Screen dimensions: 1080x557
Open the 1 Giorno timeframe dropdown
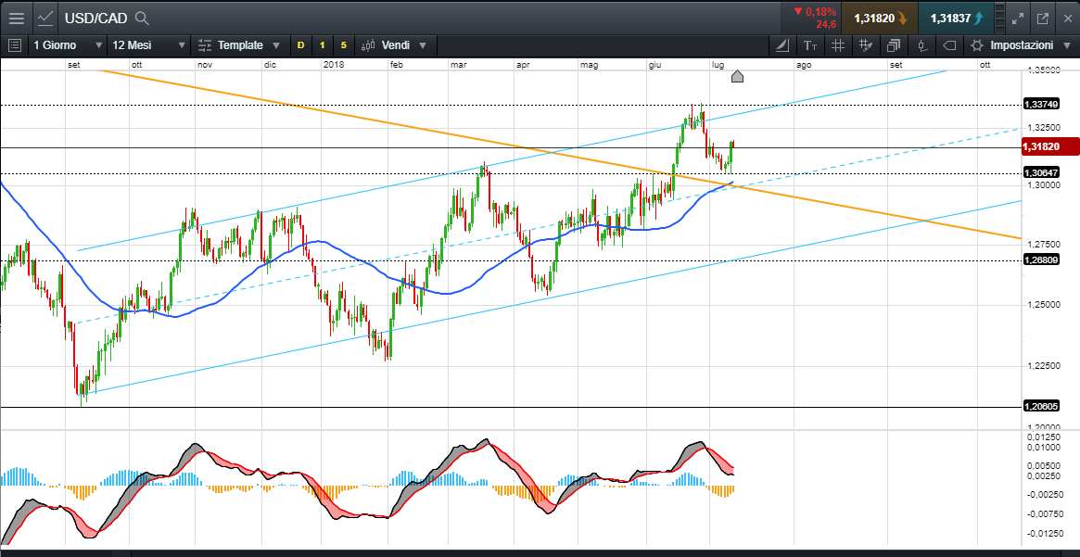tap(68, 45)
